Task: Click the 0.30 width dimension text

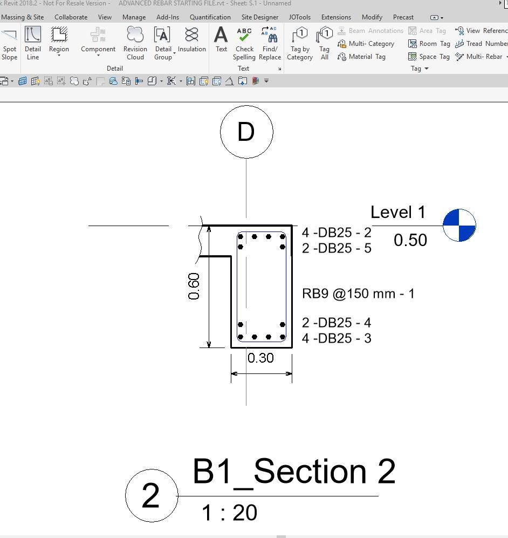Action: [260, 358]
